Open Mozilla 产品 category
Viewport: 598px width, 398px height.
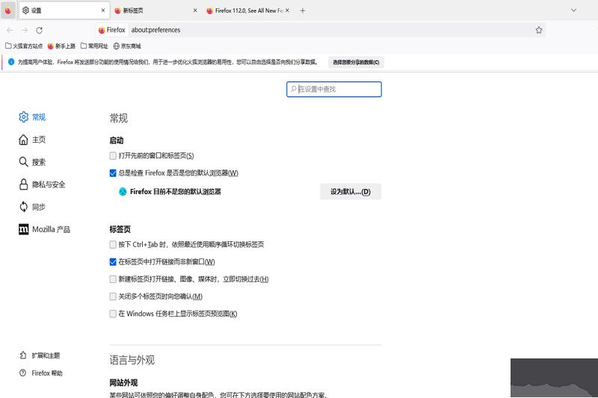[x=44, y=229]
